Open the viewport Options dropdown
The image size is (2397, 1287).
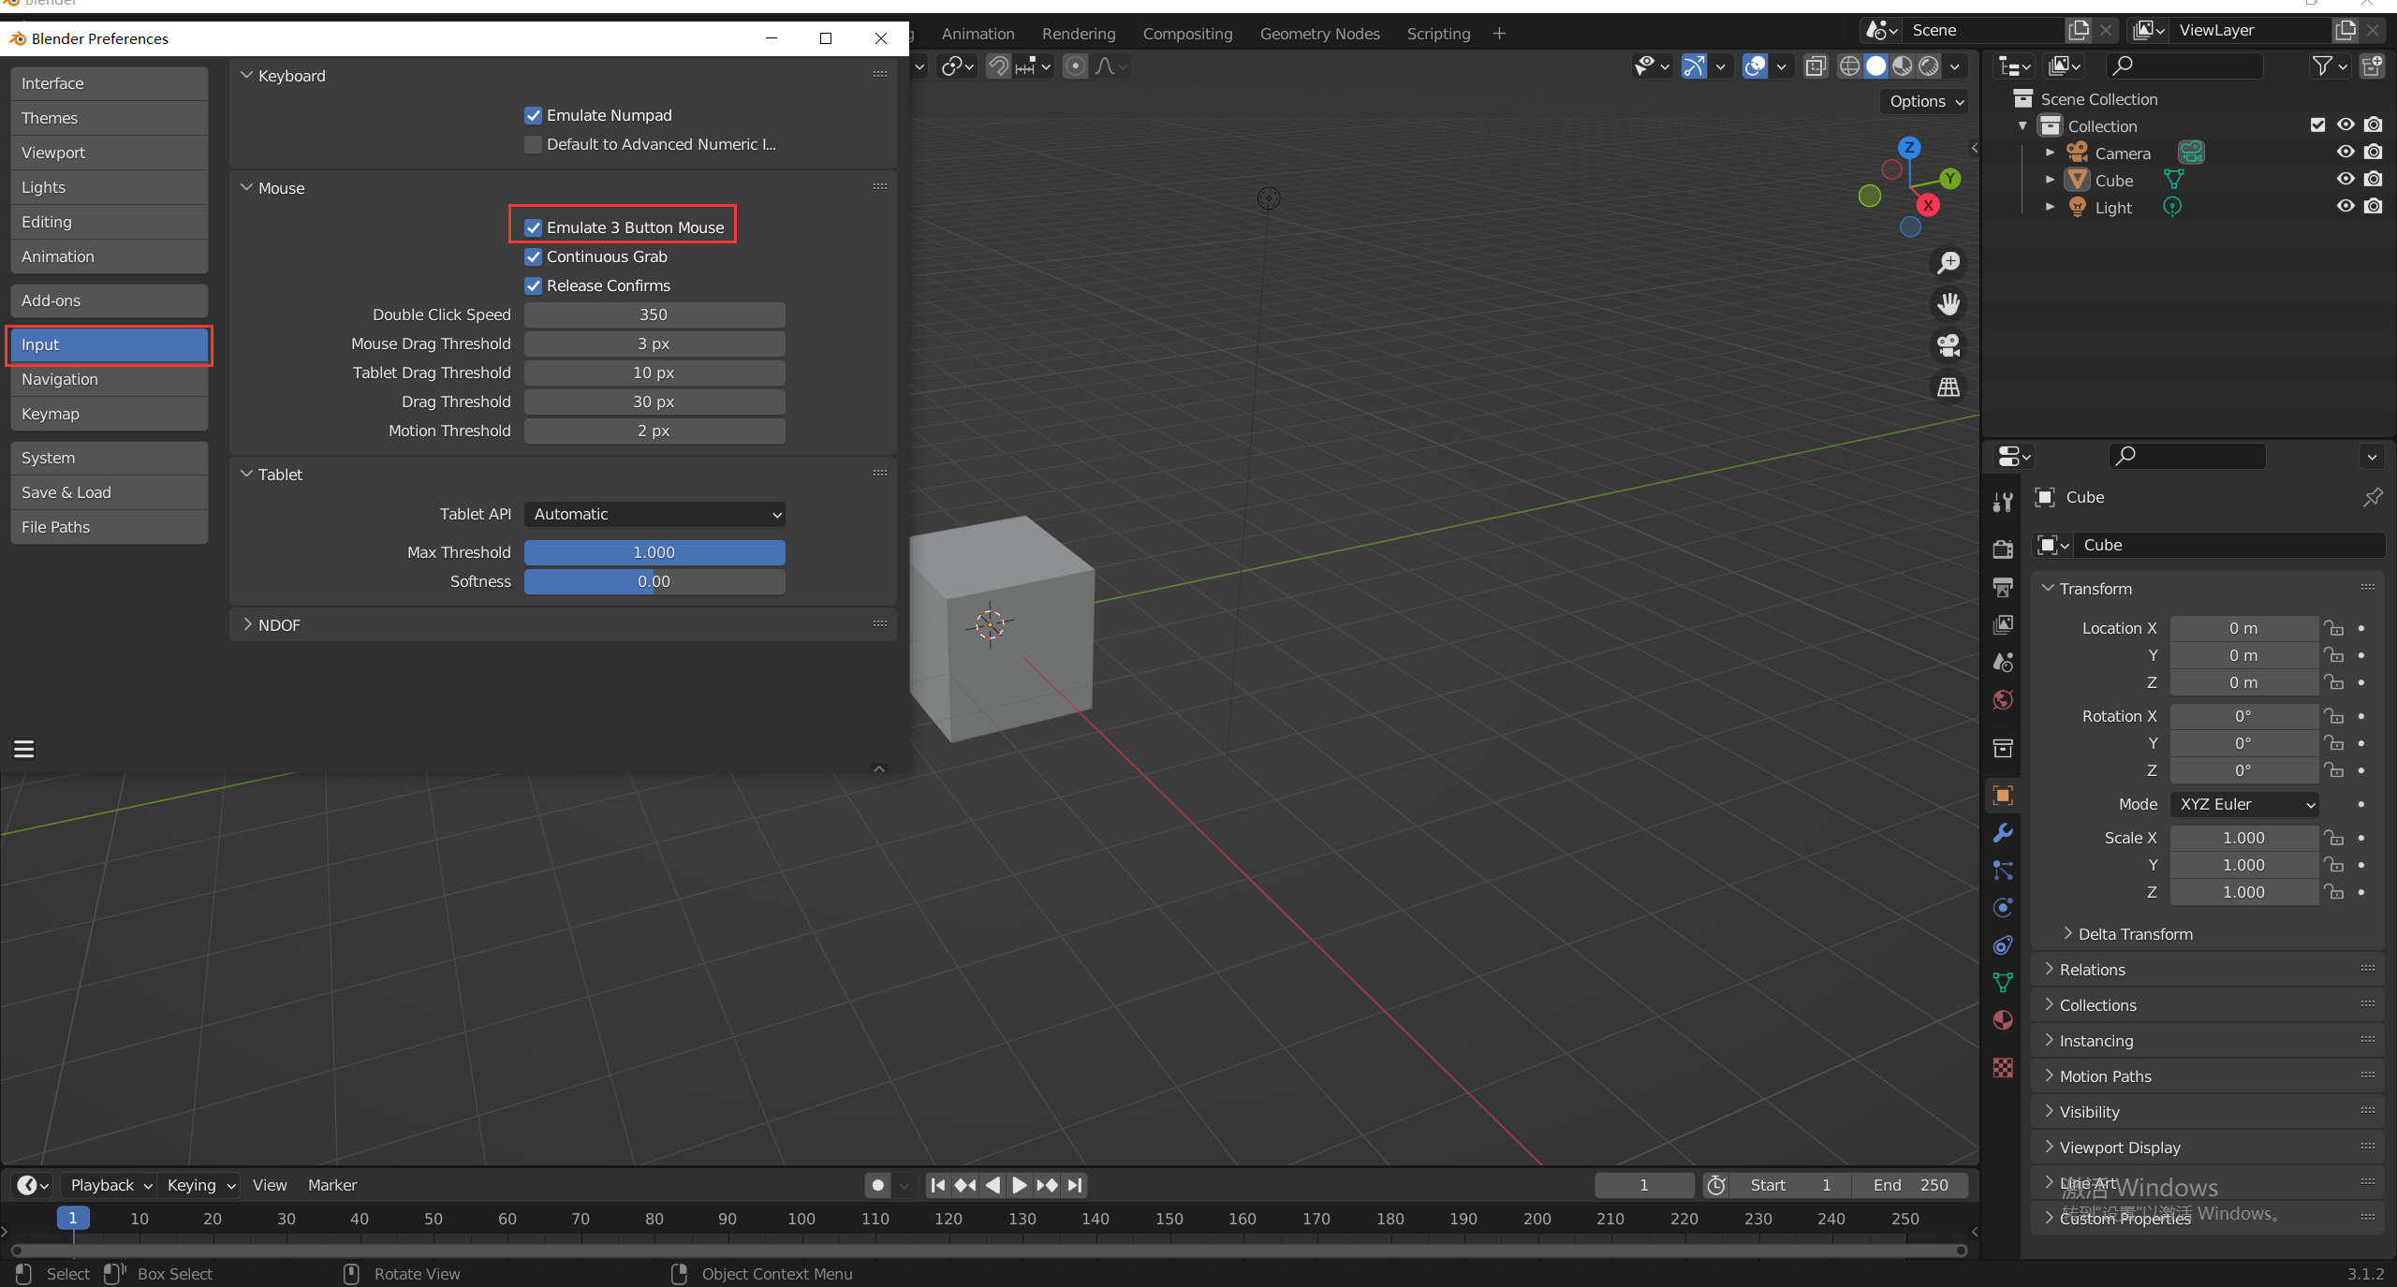[x=1926, y=101]
